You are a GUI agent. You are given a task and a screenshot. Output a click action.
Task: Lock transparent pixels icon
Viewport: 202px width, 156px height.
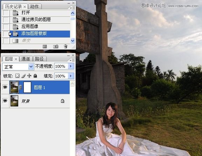(17, 76)
